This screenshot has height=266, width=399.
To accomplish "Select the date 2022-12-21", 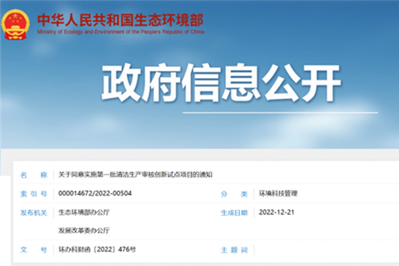I will [277, 212].
